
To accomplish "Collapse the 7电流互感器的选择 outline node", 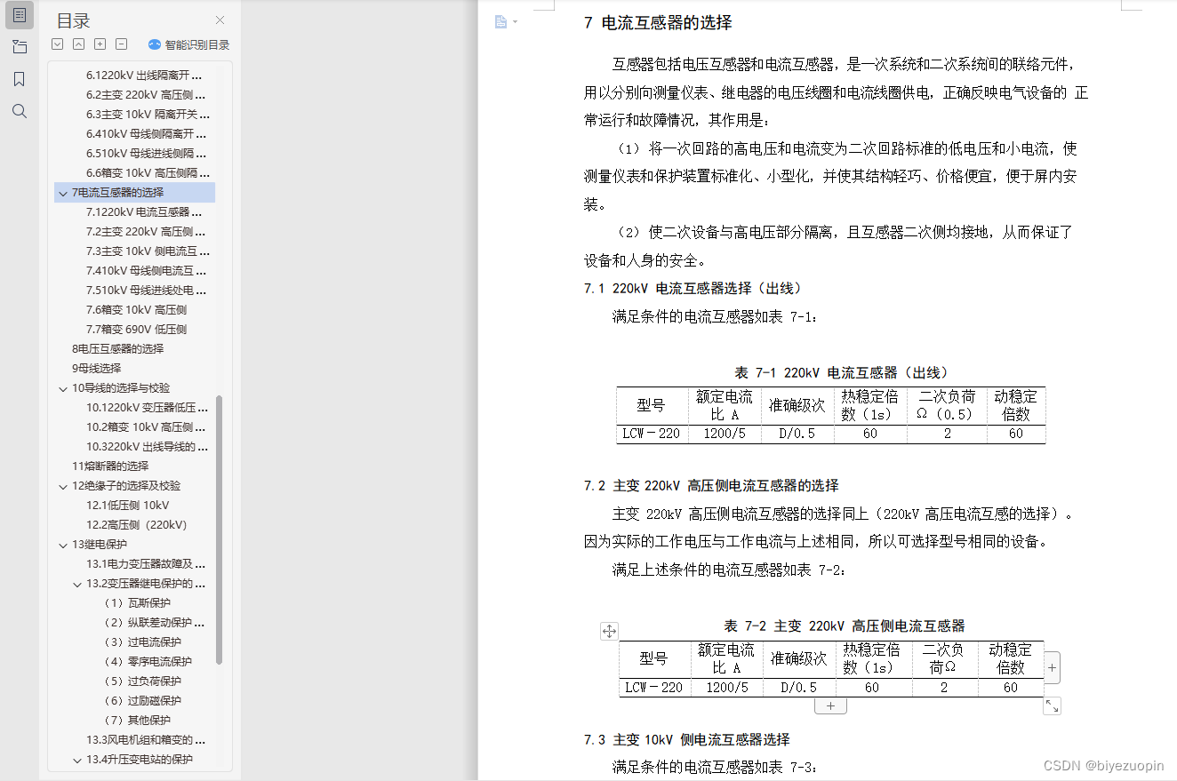I will click(62, 193).
